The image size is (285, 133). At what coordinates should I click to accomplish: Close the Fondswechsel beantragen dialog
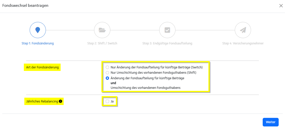click(281, 6)
